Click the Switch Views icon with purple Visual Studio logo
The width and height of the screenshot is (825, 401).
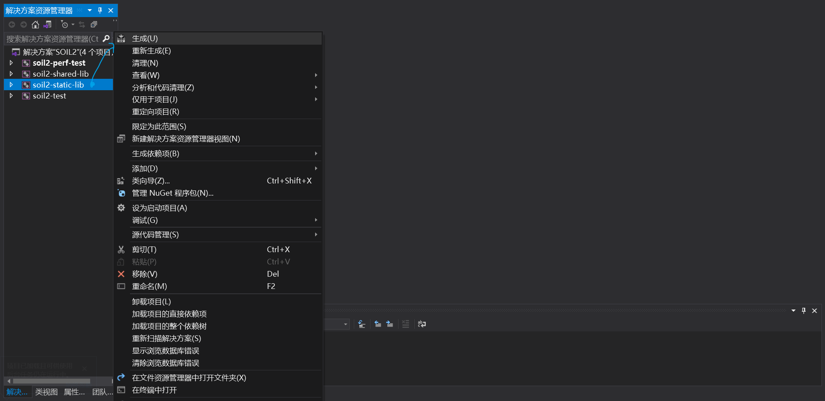pos(48,24)
